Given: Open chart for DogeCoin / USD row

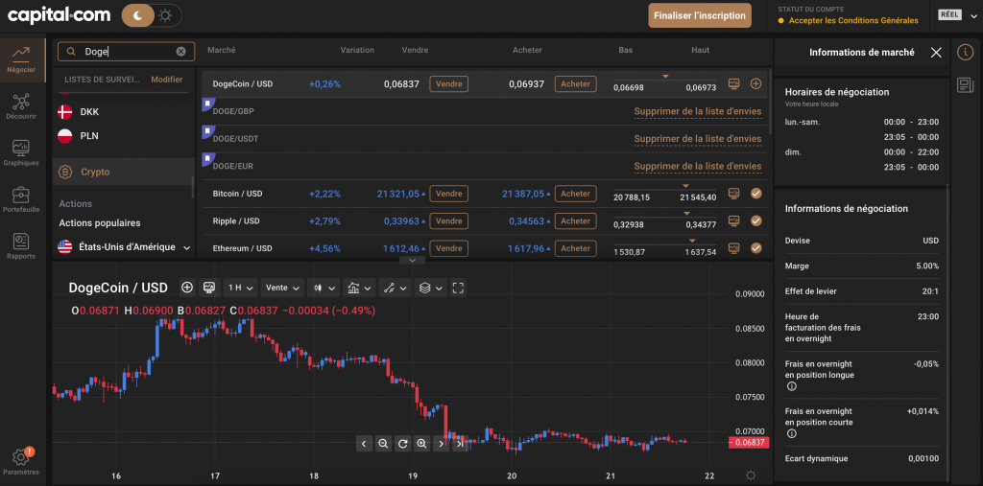Looking at the screenshot, I should click(733, 83).
